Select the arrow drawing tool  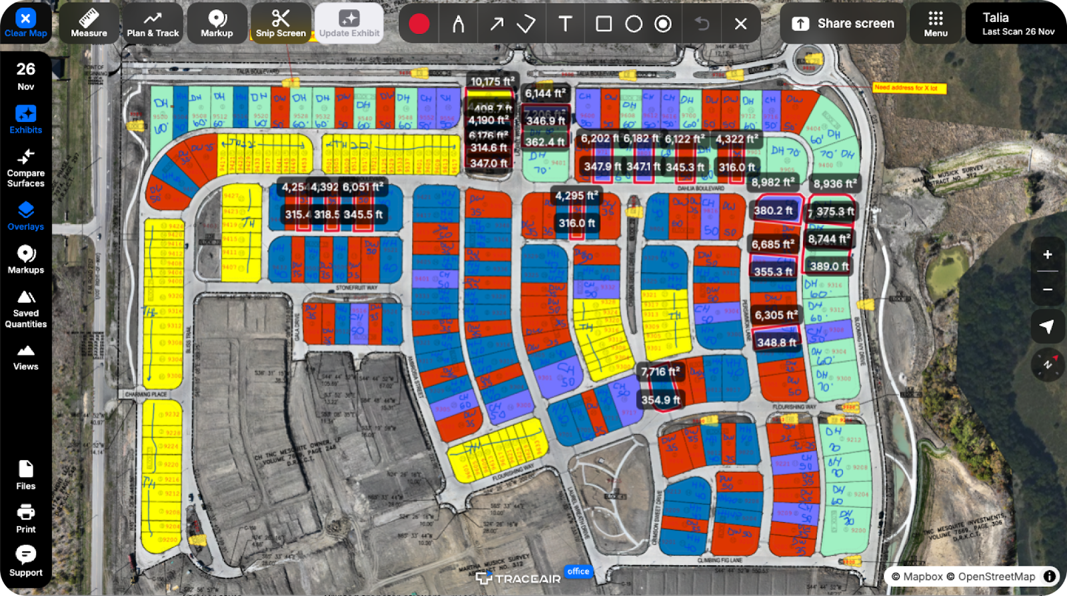(497, 24)
